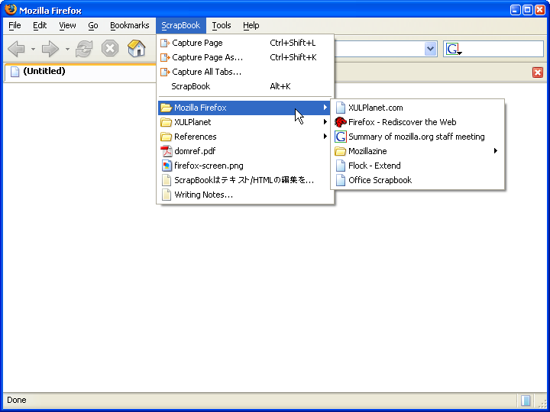Click folder icon beside XULPlanet
This screenshot has width=550, height=412.
click(x=167, y=122)
